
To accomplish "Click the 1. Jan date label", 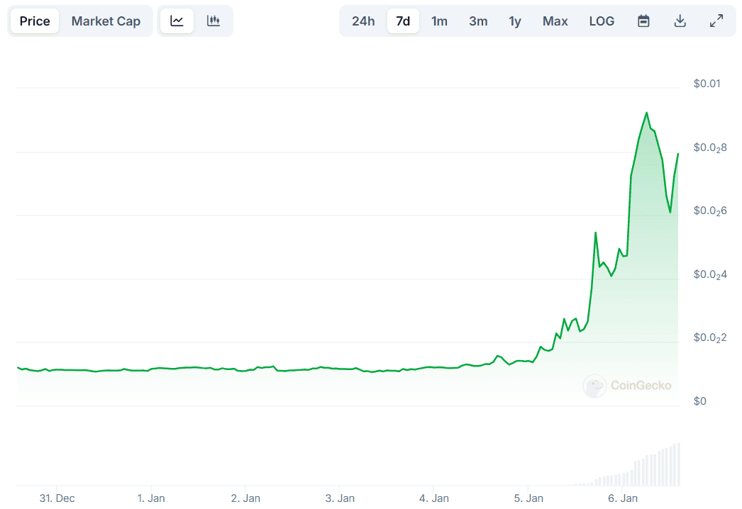I will 151,498.
